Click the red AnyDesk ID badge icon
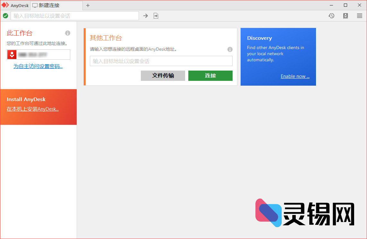This screenshot has height=239, width=367. pos(12,55)
